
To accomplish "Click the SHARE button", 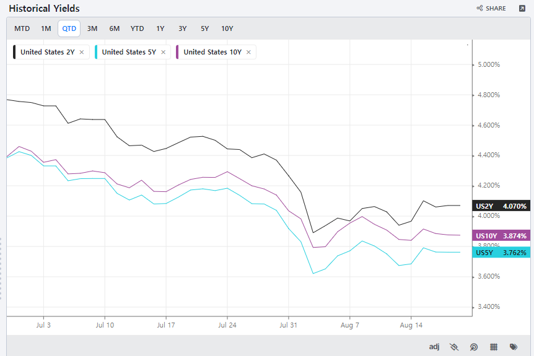I will 491,9.
